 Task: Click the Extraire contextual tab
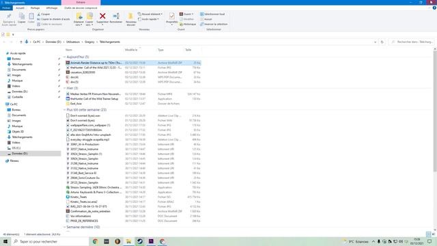pos(81,3)
